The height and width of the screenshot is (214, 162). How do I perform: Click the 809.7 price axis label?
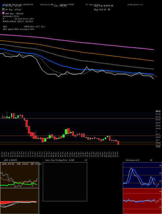tap(158, 140)
